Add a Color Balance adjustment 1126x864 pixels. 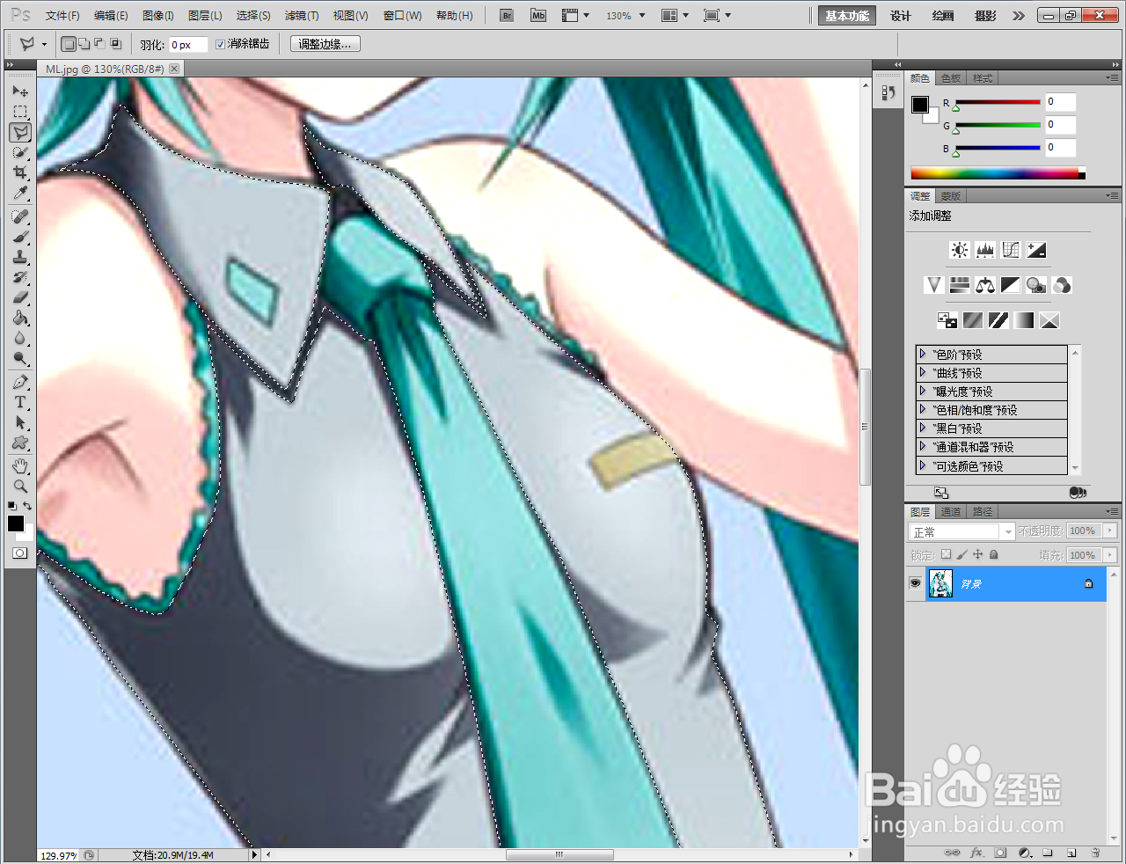(985, 285)
